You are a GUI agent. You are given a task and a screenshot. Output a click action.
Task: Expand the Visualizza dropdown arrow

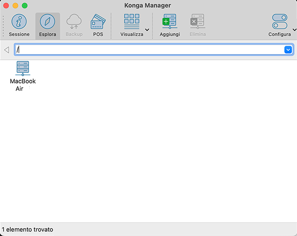point(147,30)
